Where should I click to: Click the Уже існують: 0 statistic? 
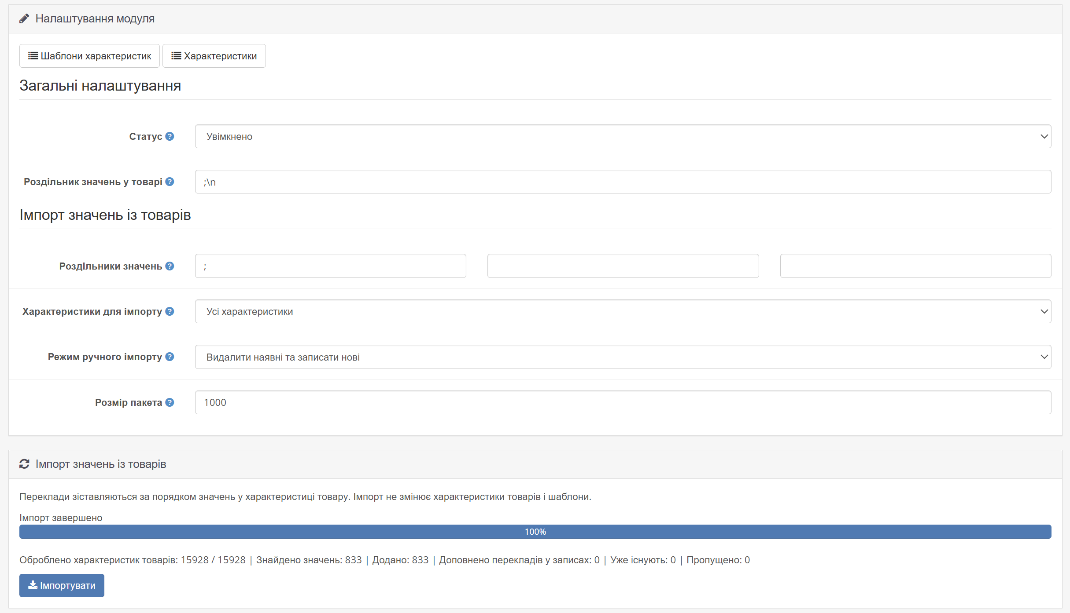point(643,560)
